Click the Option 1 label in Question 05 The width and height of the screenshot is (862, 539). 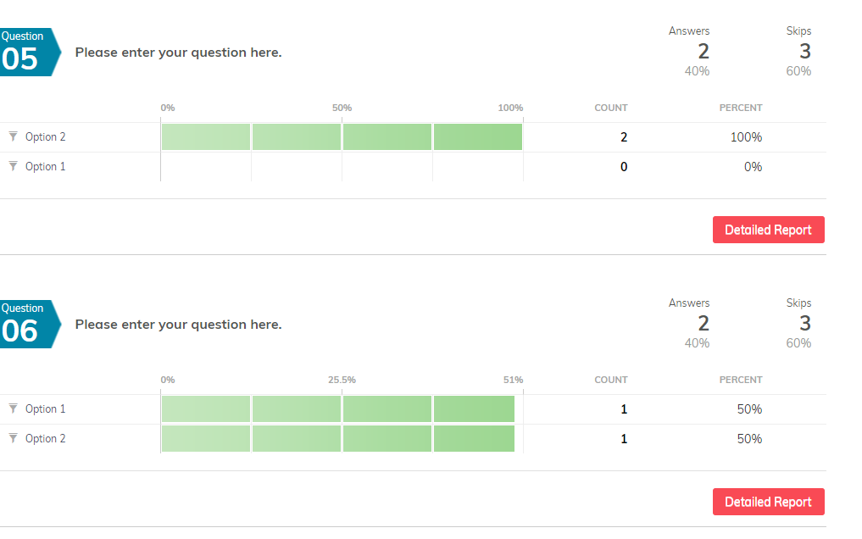coord(45,167)
